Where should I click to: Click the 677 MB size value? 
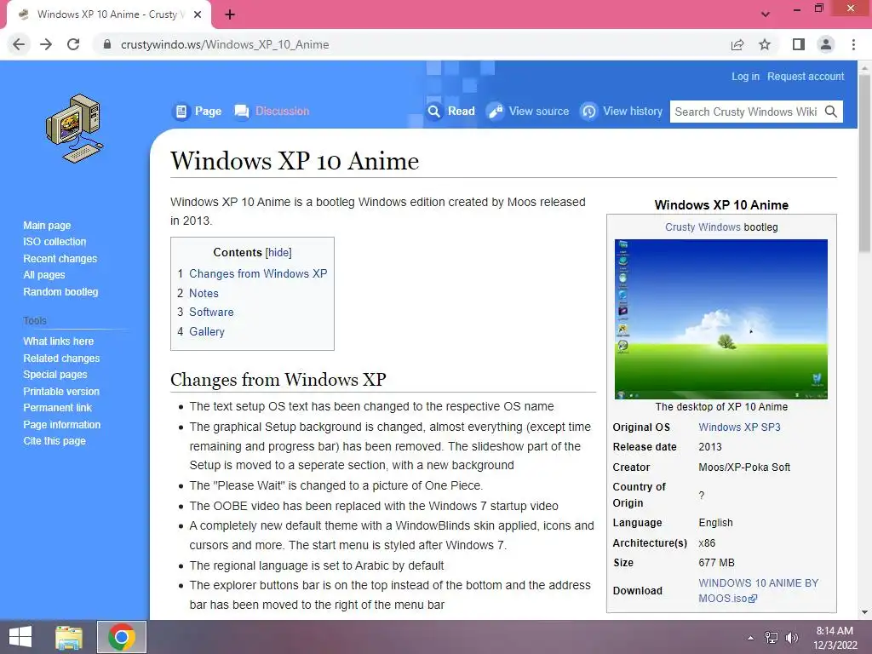click(x=717, y=563)
